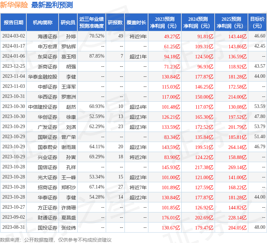Click target price 46.60

pyautogui.click(x=260, y=36)
